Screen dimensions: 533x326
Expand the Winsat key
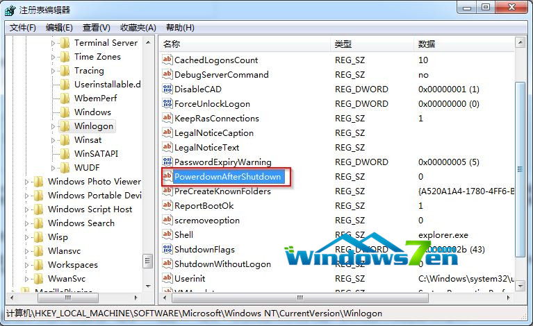(53, 140)
